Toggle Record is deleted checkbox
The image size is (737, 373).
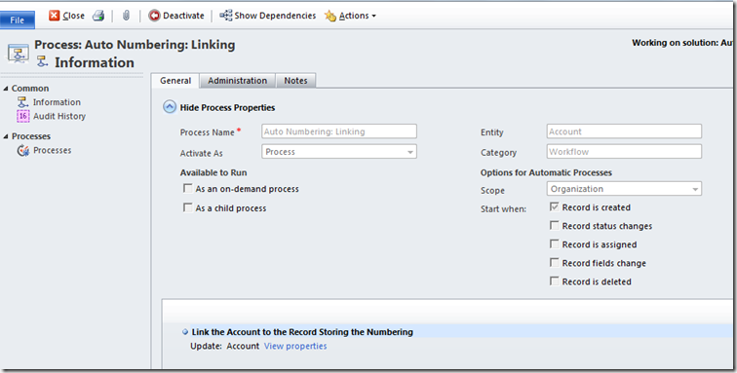tap(555, 281)
